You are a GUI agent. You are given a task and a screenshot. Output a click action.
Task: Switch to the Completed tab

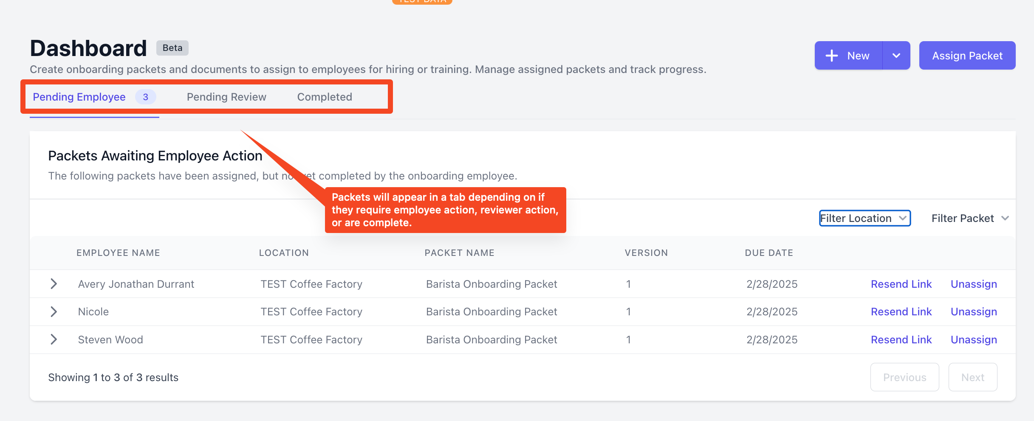point(325,97)
